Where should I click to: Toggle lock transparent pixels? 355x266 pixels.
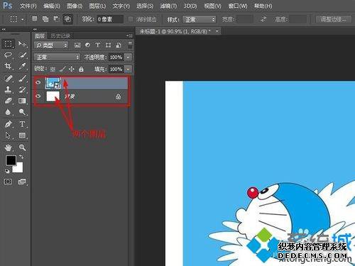click(53, 69)
